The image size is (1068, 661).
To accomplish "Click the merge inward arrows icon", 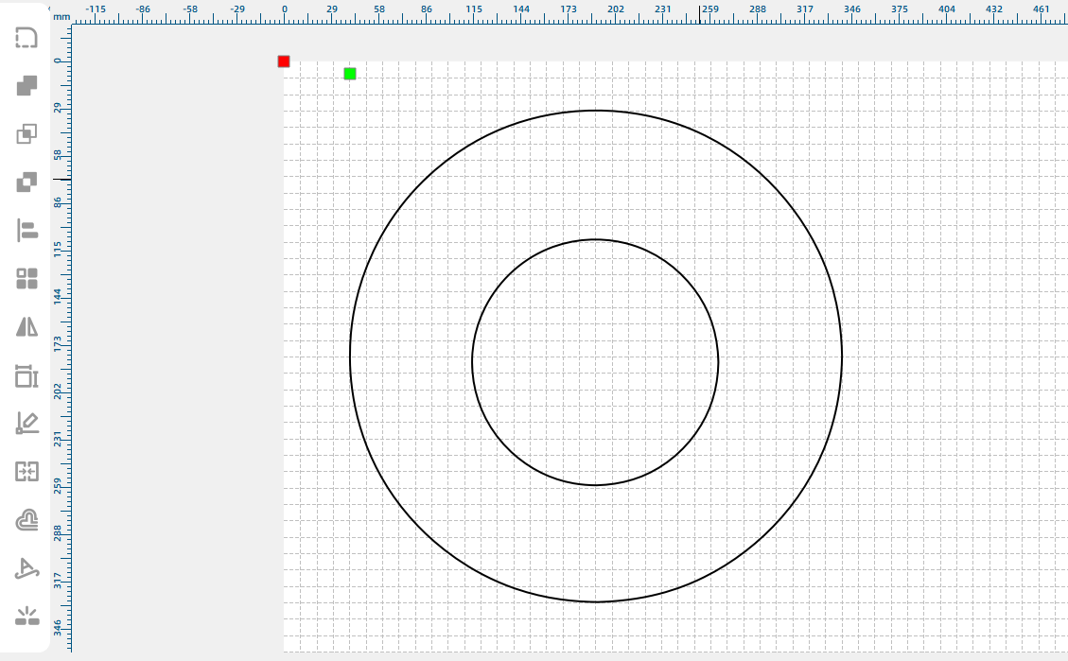I will (x=26, y=471).
